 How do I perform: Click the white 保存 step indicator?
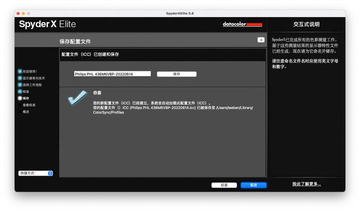coord(20,98)
